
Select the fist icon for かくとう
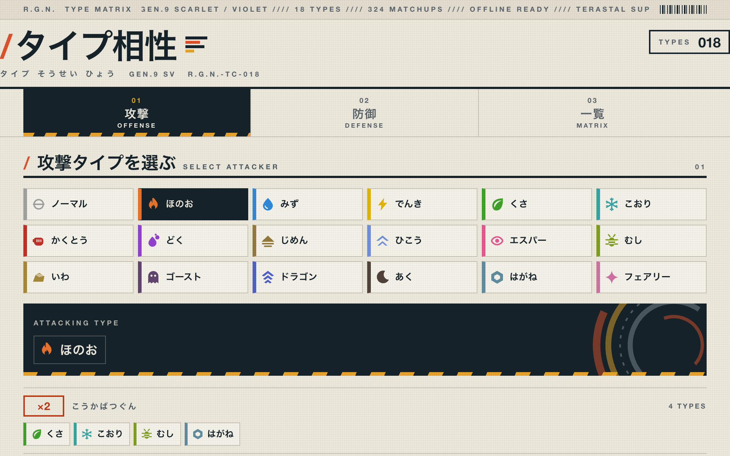click(39, 241)
